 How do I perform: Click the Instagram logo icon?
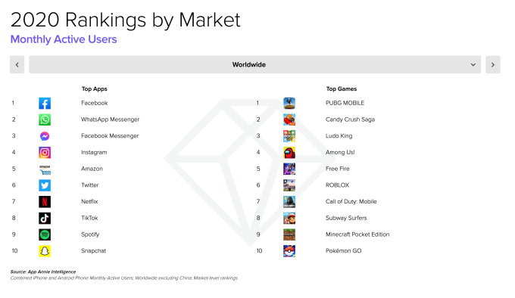coord(45,153)
